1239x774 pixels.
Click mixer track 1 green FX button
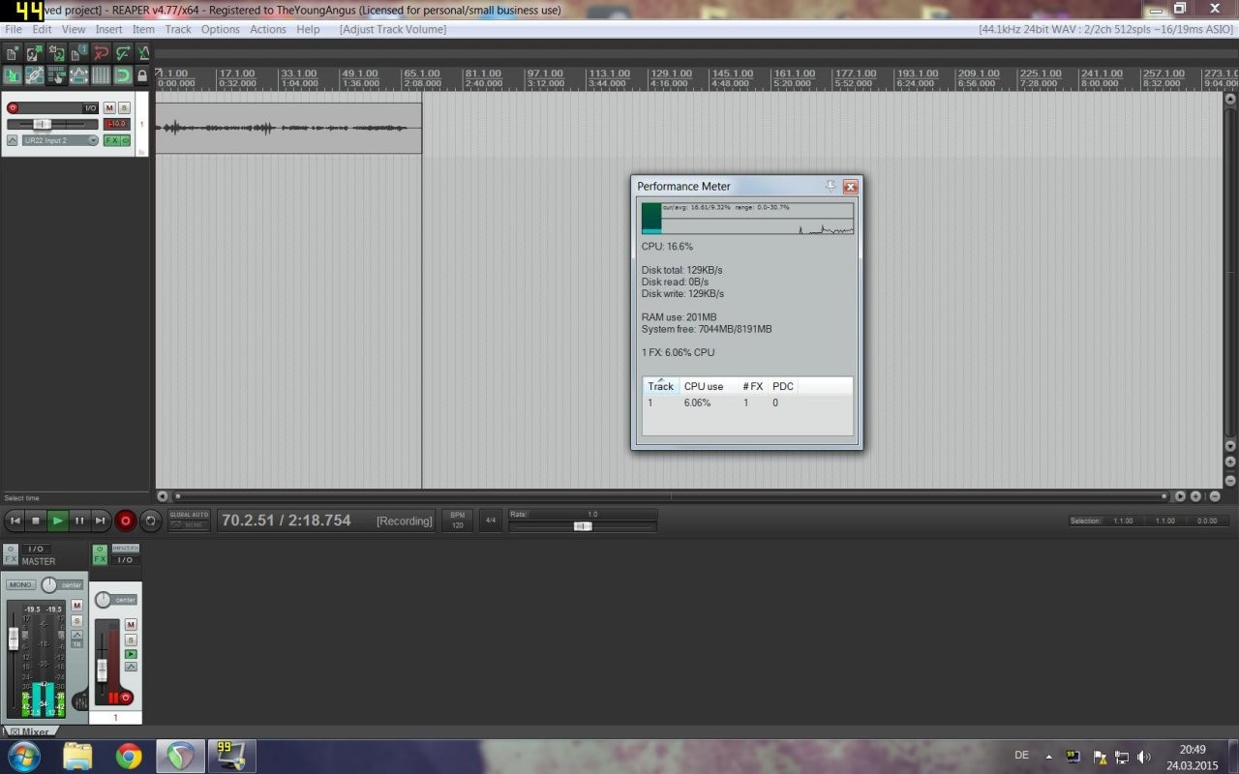[x=100, y=558]
